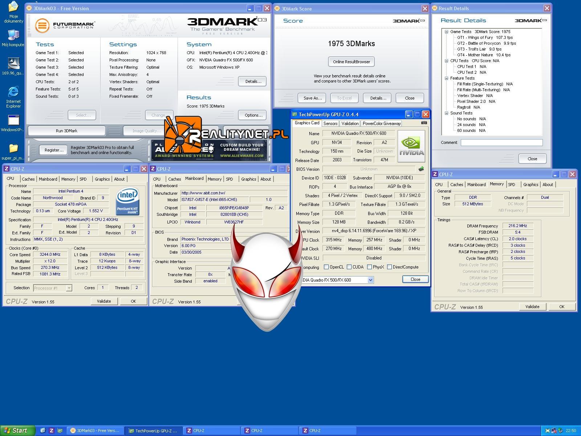Collapse the Game Tests tree node
Image resolution: width=581 pixels, height=436 pixels.
[x=447, y=32]
